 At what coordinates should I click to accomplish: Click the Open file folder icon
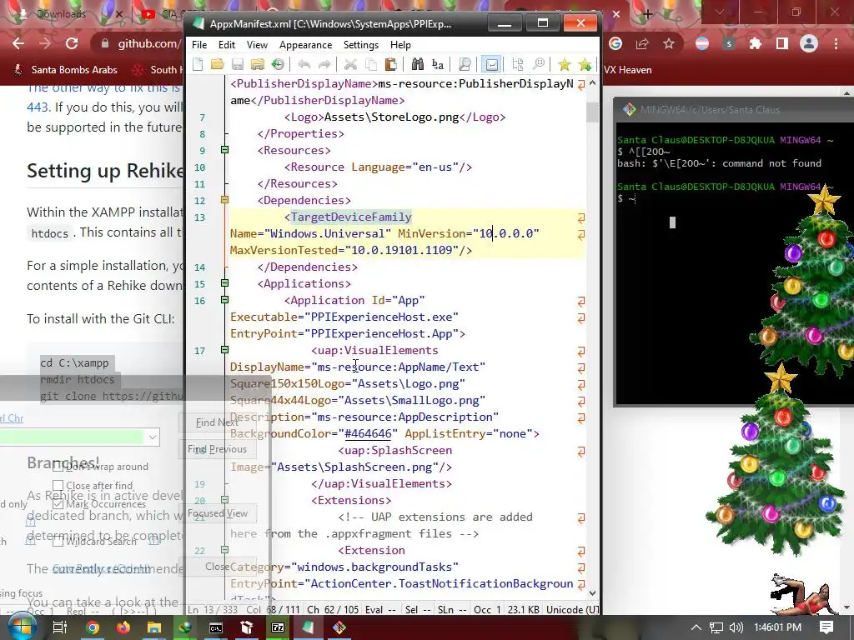[x=218, y=65]
